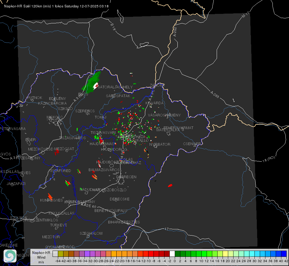Click the orange echo above Kunhegyes
Image resolution: width=289 pixels, height=266 pixels.
50,197
